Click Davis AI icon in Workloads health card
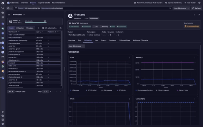Viewport: 203px width, 127px height. point(11,22)
